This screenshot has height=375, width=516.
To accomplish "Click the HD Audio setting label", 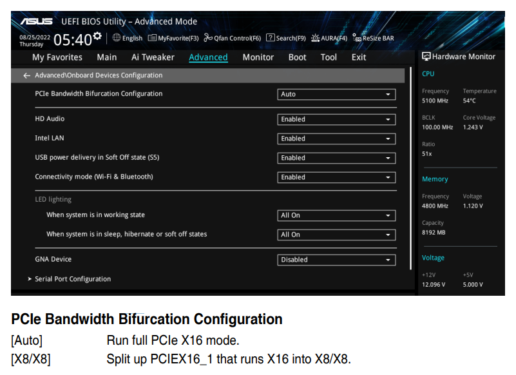I will (50, 119).
